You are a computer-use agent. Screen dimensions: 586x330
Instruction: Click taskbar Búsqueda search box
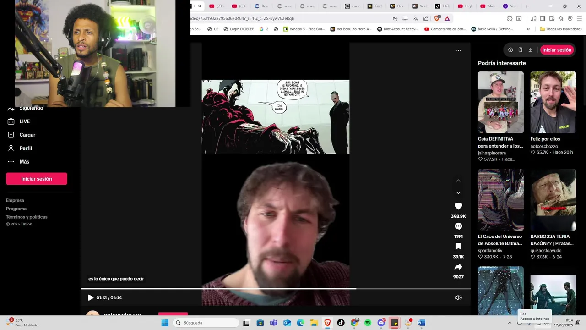coord(206,323)
